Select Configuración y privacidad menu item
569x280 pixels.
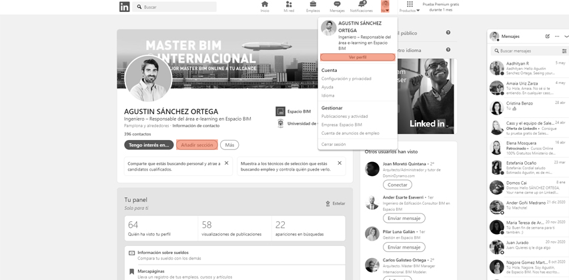coord(346,79)
